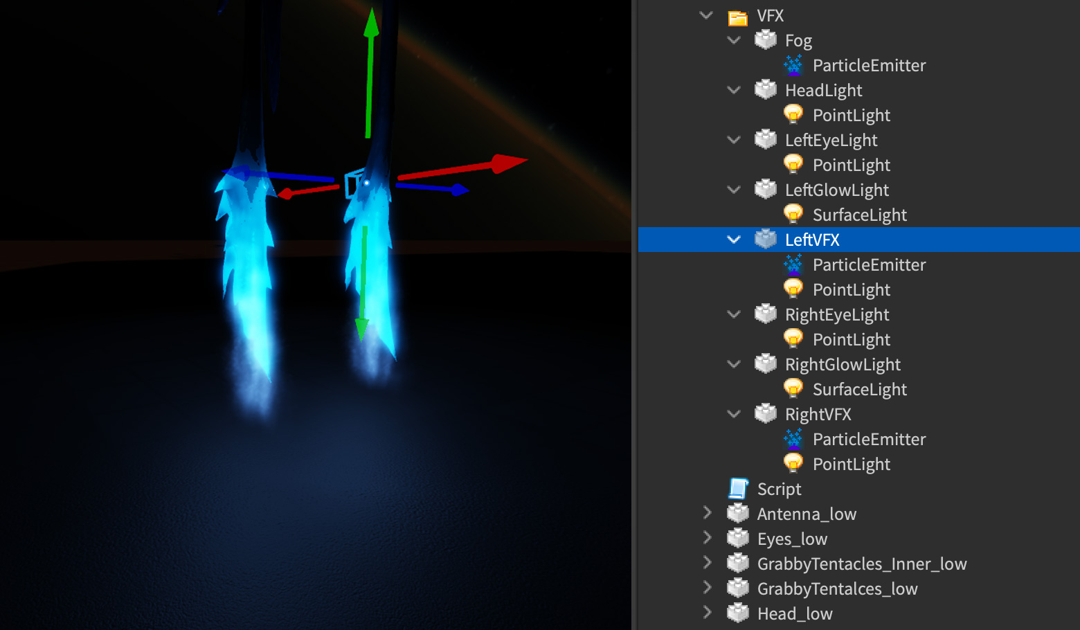Select the Antenna_low label
This screenshot has height=630, width=1080.
807,514
